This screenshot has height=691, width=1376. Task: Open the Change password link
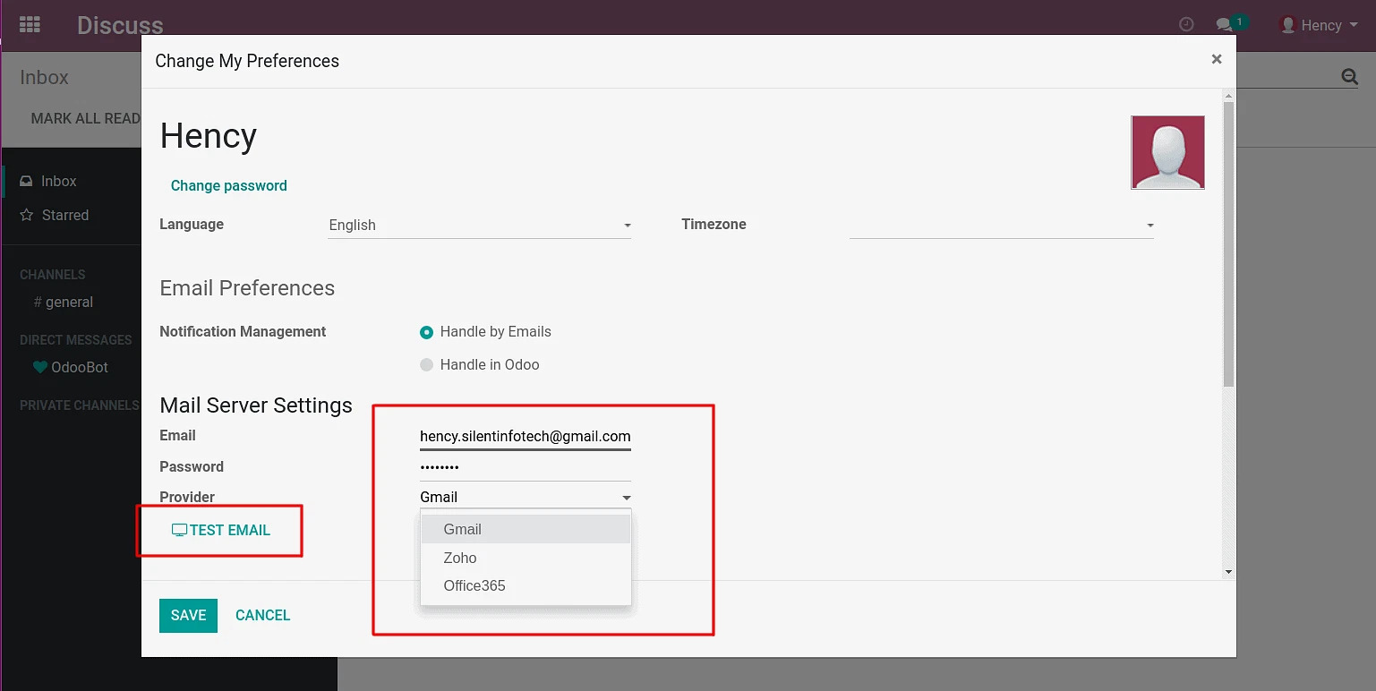(x=228, y=185)
